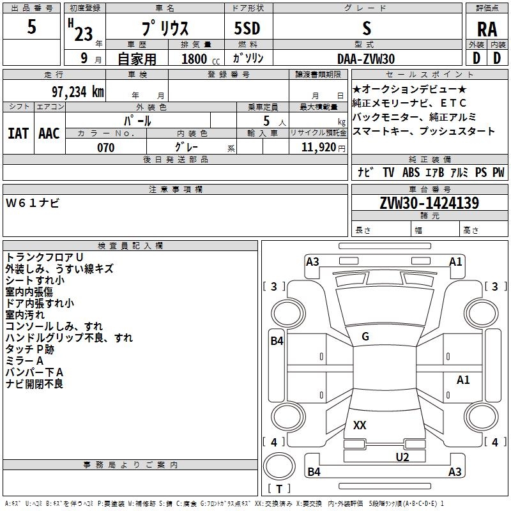Screen dimensions: 511x511
Task: Select the chassis number ZVW30-1424139
Action: pyautogui.click(x=429, y=203)
